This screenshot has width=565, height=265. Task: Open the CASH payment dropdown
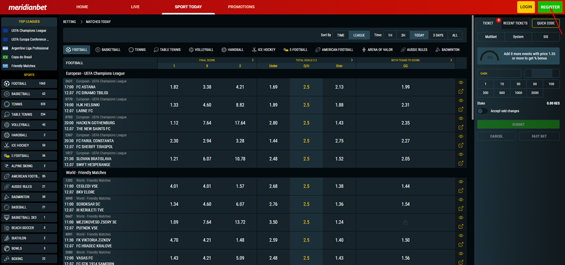(x=499, y=73)
